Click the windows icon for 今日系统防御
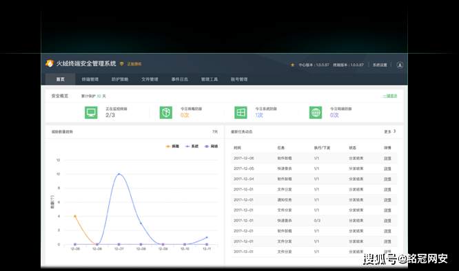 241,112
